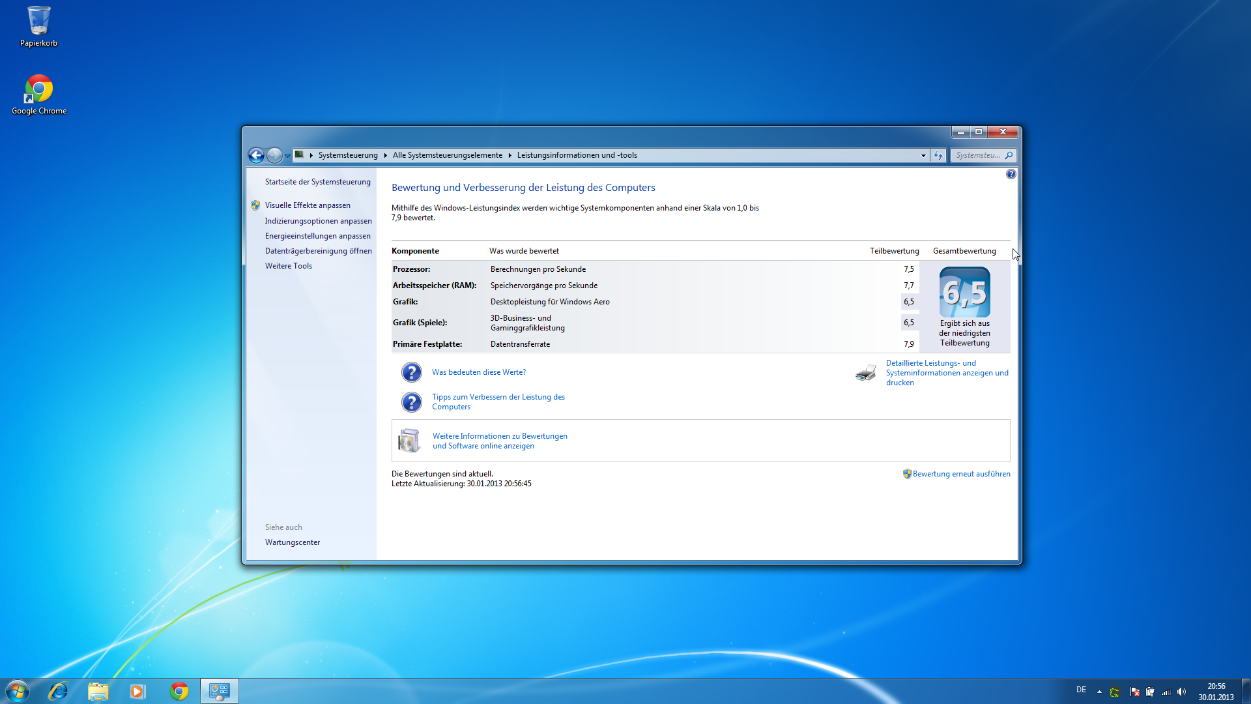1251x704 pixels.
Task: Click the volume speaker tray icon
Action: click(1181, 692)
